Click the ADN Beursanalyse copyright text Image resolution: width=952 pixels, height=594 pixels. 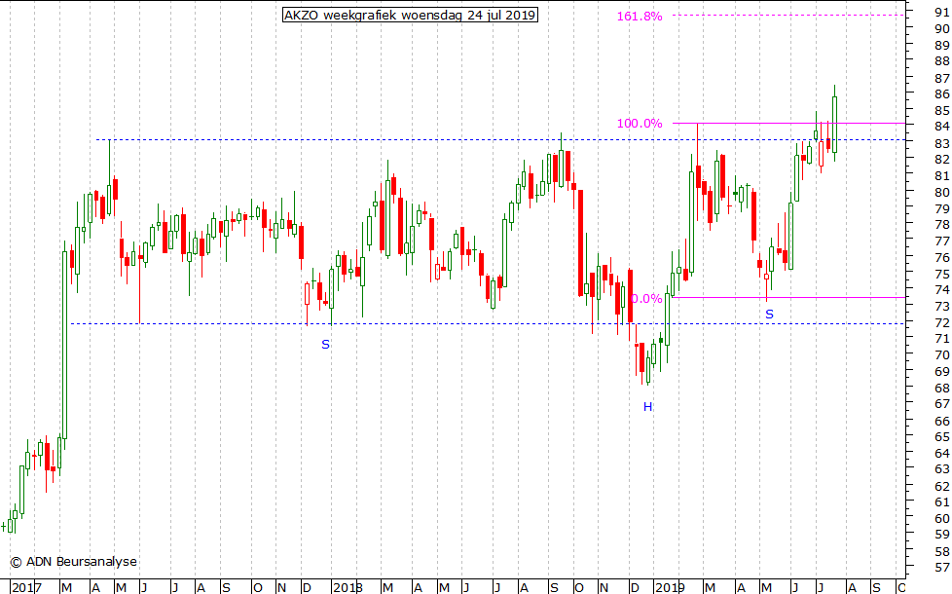tap(73, 562)
